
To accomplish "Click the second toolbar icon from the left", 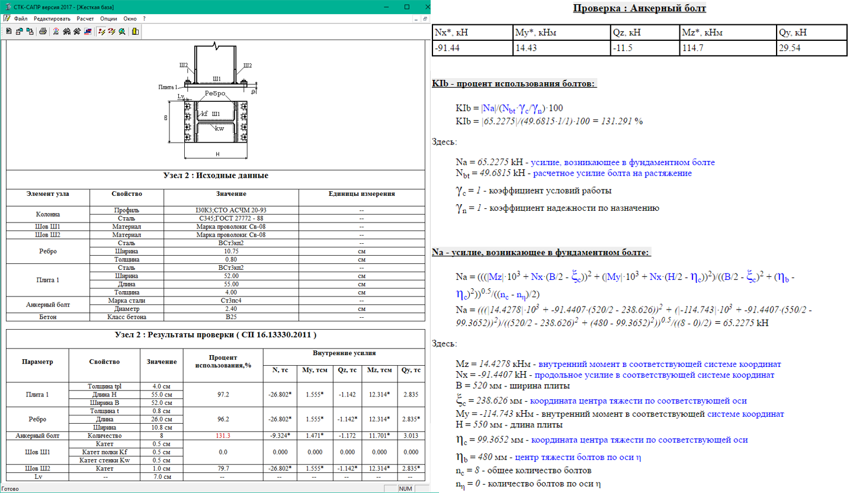I will (x=19, y=31).
